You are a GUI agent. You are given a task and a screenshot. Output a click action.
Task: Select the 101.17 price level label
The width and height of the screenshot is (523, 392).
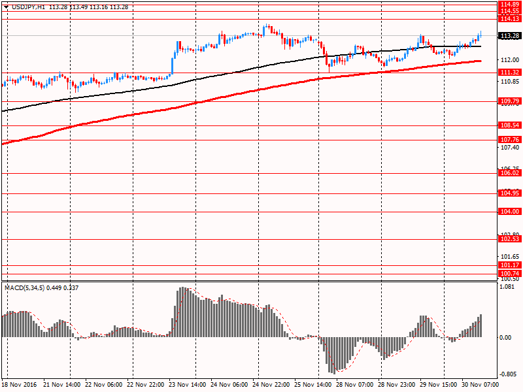coord(509,265)
